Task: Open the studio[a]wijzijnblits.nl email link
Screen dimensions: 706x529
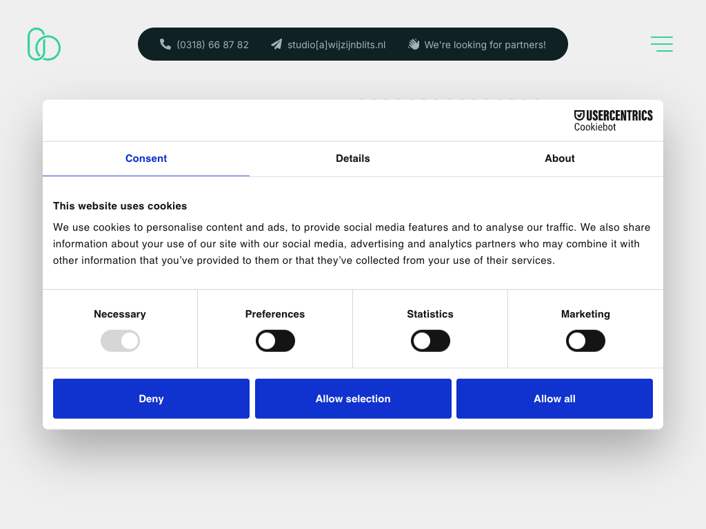Action: coord(336,45)
